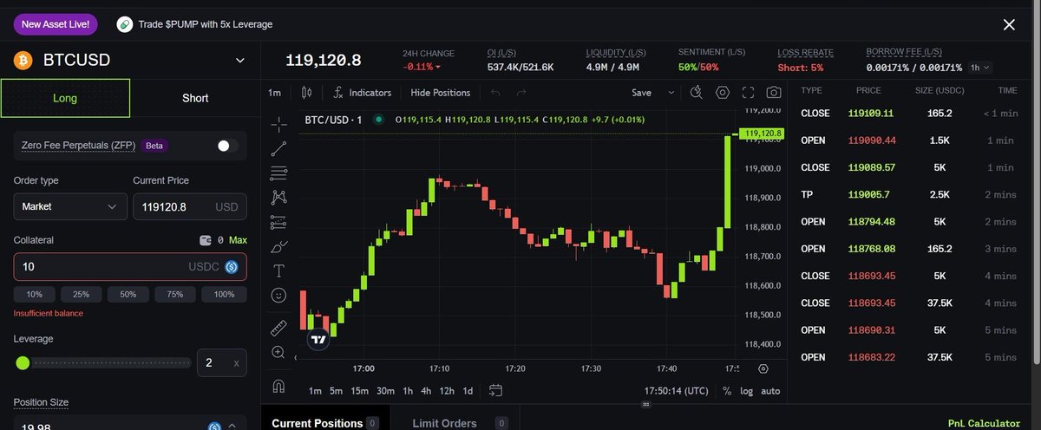Select 25% collateral button
Screen dimensions: 1041x430
[82, 295]
